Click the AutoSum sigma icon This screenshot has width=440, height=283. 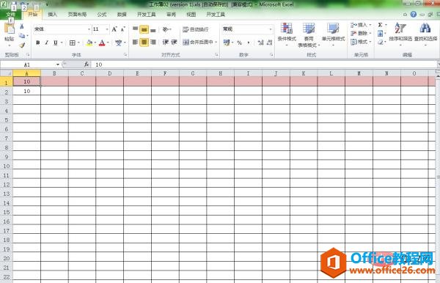point(380,25)
